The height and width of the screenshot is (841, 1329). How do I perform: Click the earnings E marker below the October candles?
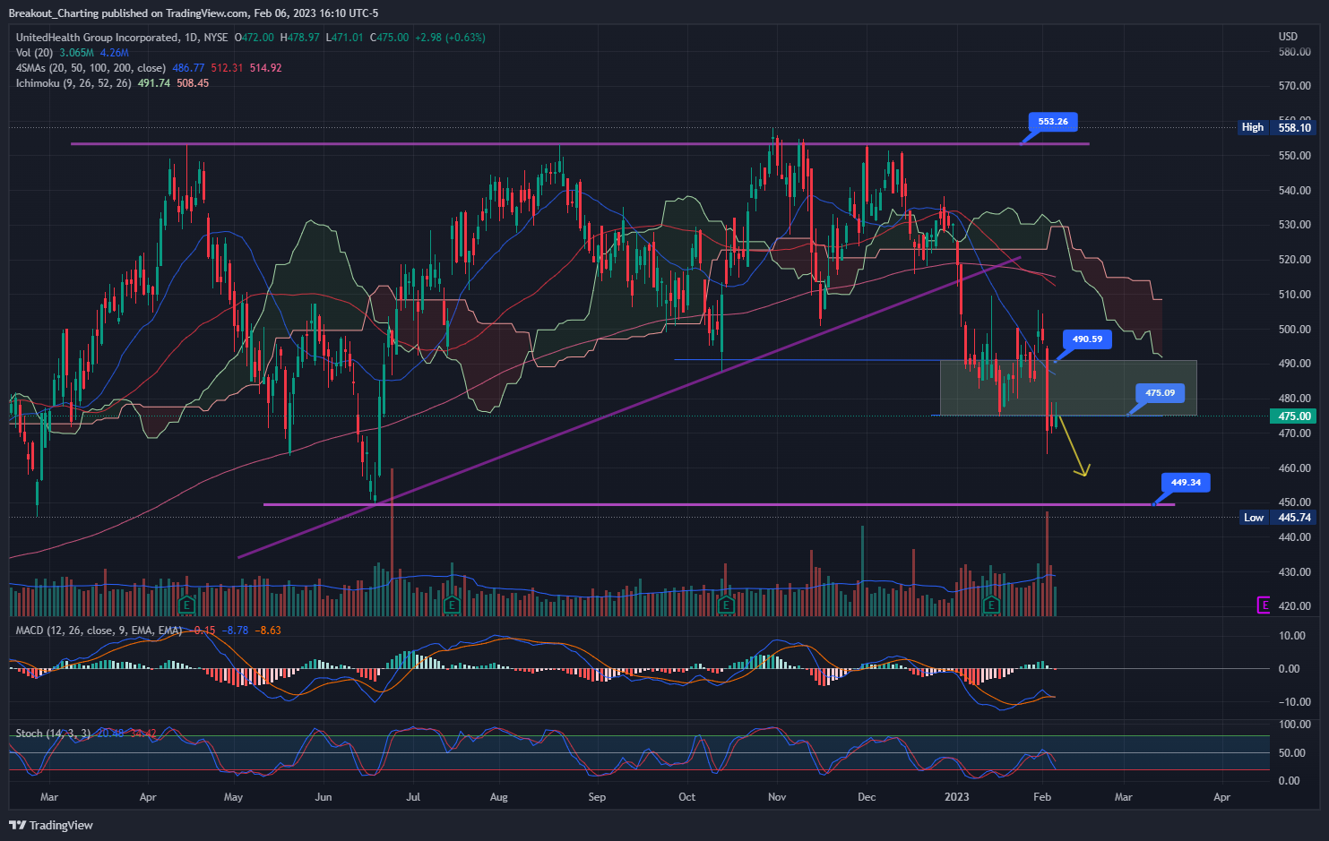pos(724,605)
